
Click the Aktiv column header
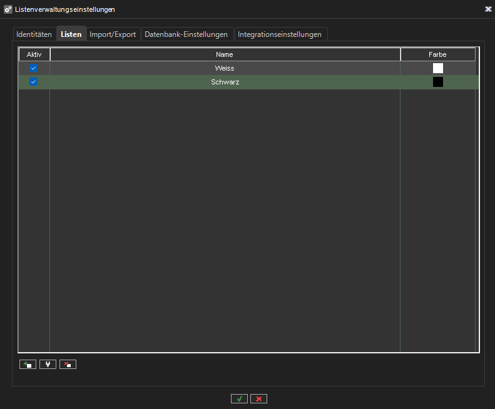(x=34, y=54)
